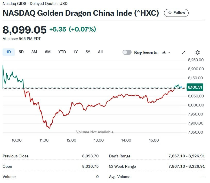Select the 1D time range tab
210x183 pixels.
click(9, 52)
